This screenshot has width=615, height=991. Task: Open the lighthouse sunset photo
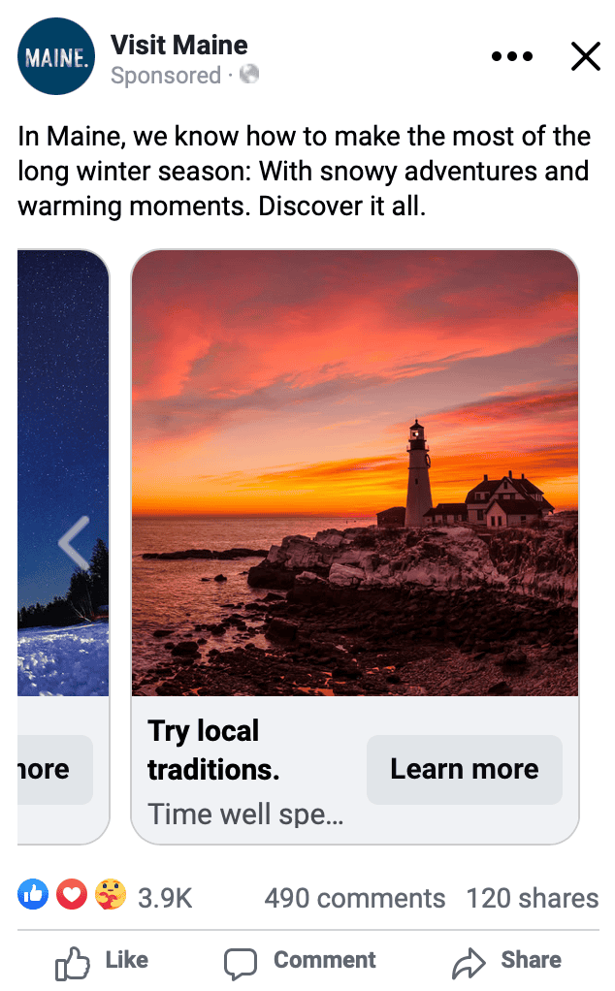point(355,473)
